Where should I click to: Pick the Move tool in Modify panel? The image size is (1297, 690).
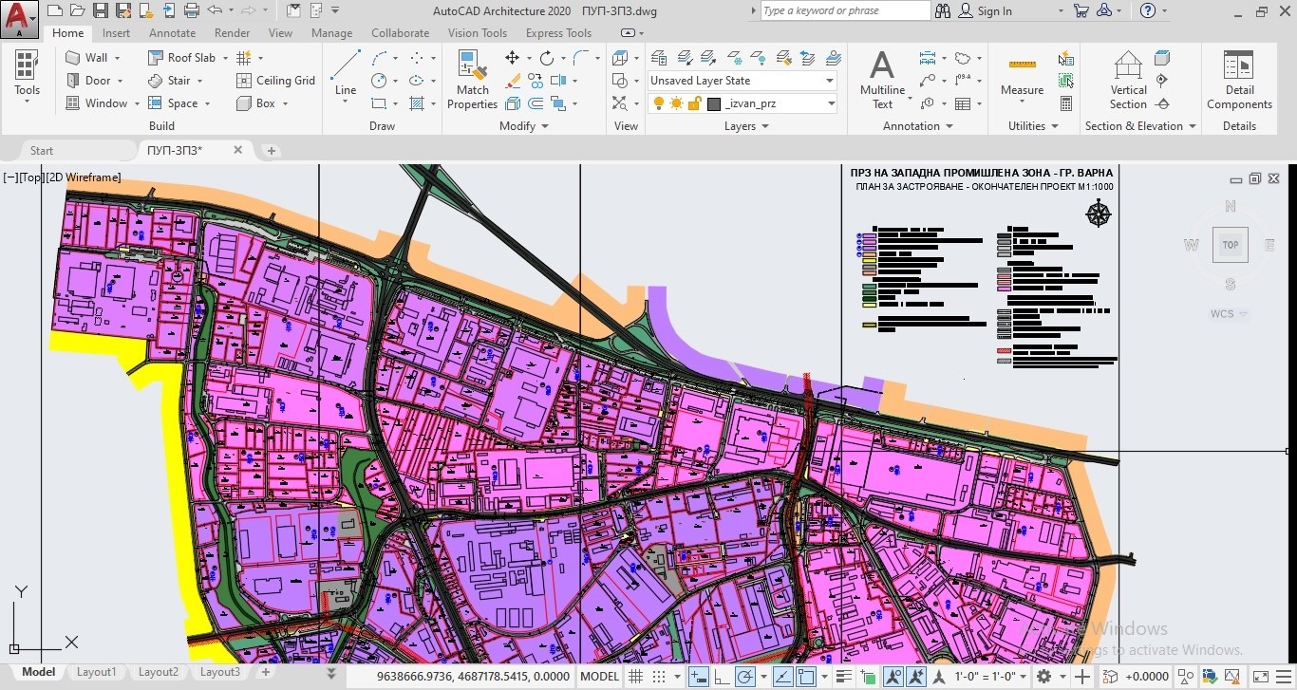[x=512, y=58]
